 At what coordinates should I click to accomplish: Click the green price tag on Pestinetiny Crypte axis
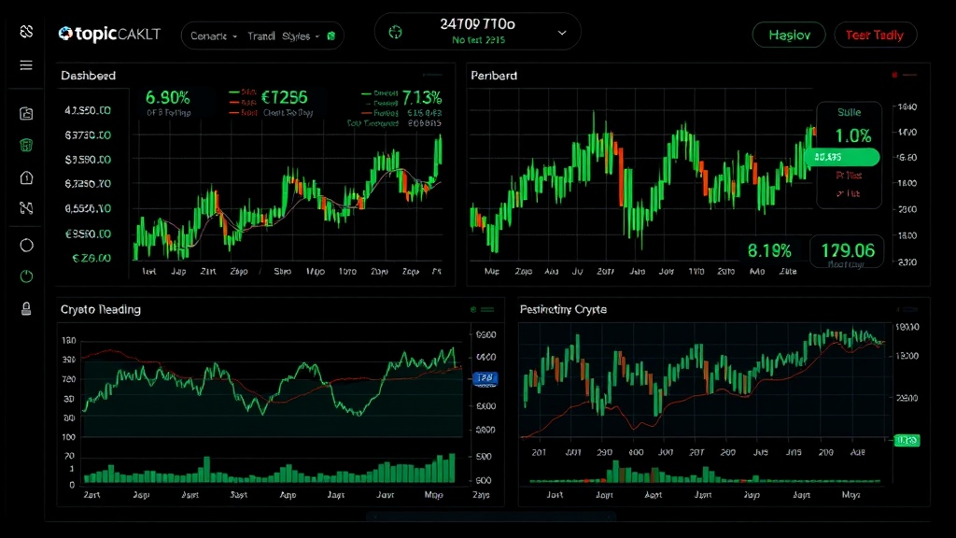click(x=907, y=440)
